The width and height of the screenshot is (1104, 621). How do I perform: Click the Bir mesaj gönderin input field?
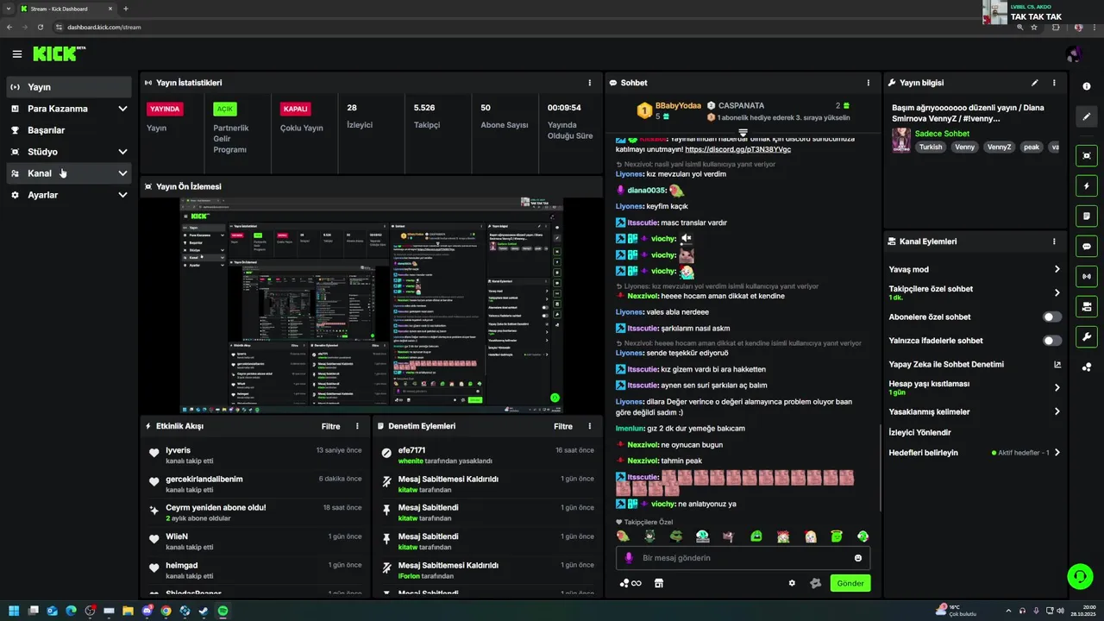pyautogui.click(x=743, y=558)
